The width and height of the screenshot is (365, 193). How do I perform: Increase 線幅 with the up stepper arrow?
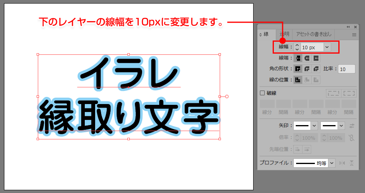click(x=297, y=45)
